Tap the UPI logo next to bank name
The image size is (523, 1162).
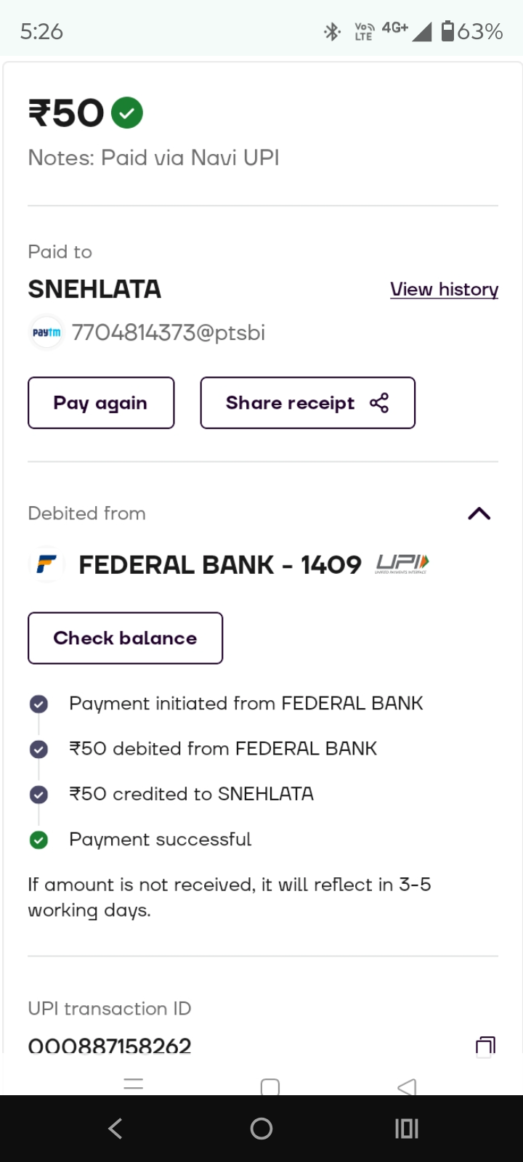402,564
